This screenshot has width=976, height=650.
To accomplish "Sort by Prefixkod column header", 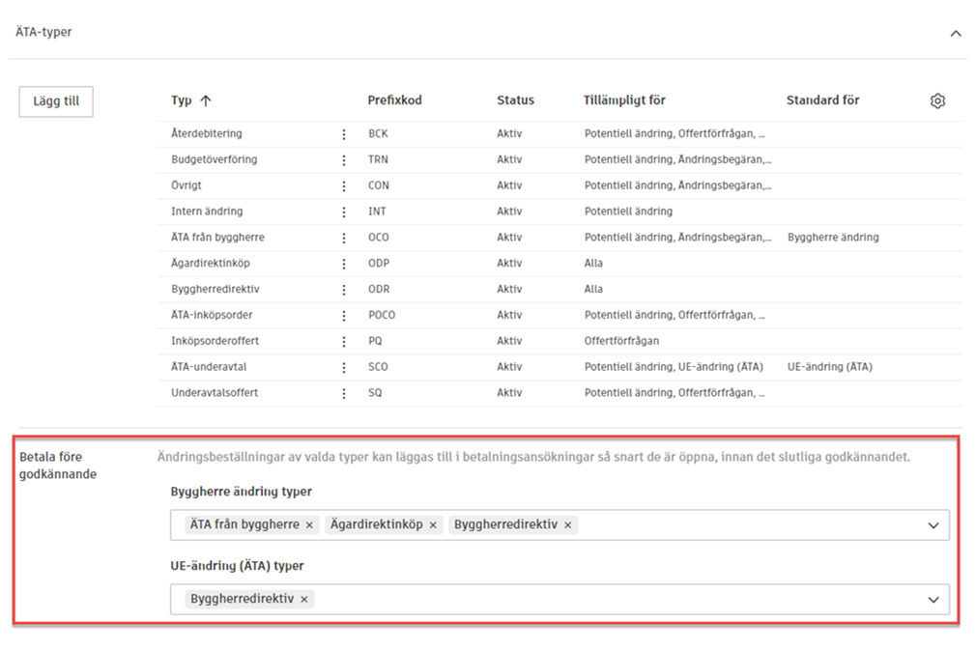I will [394, 100].
